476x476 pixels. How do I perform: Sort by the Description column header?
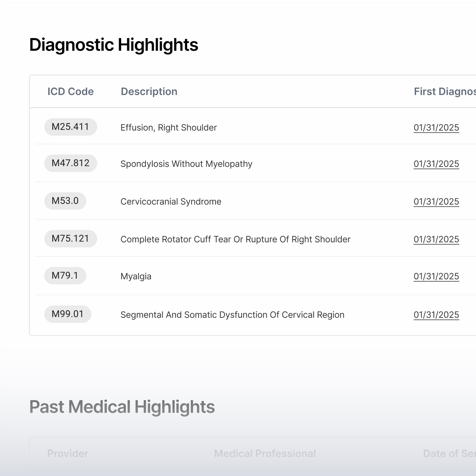149,91
